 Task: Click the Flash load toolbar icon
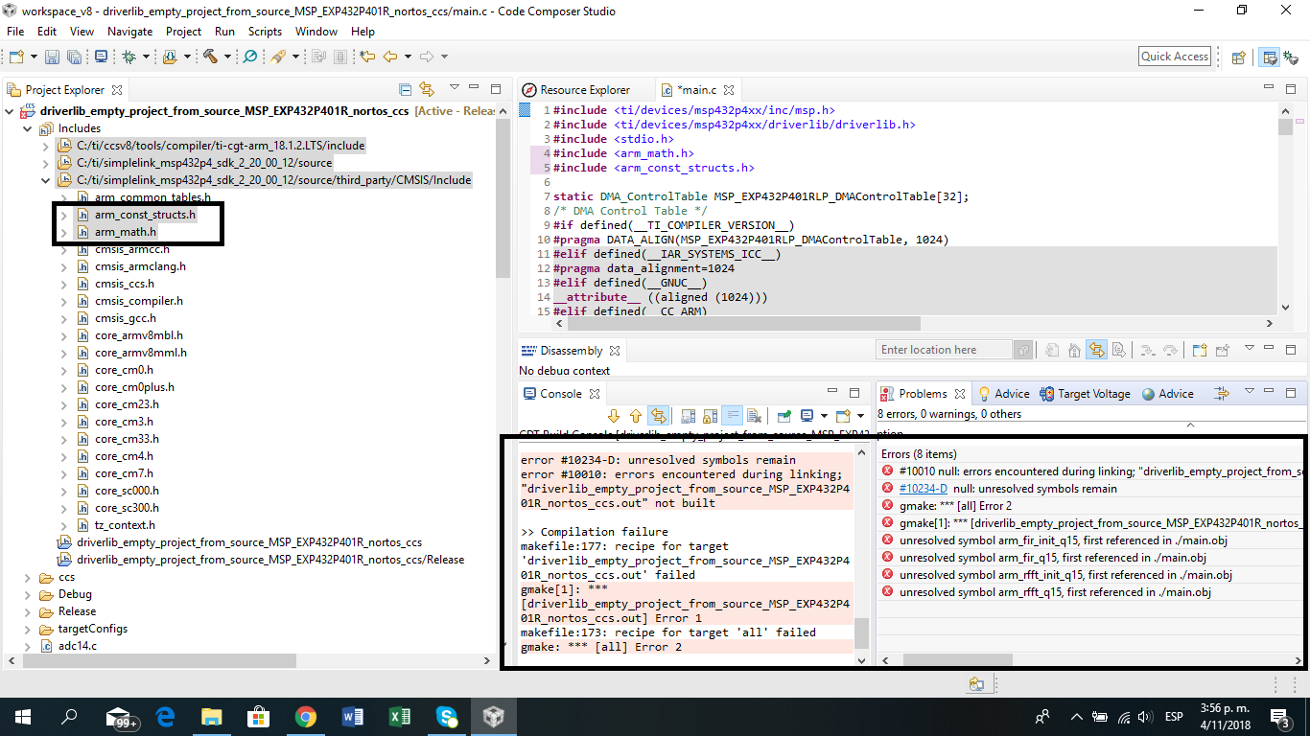click(170, 57)
